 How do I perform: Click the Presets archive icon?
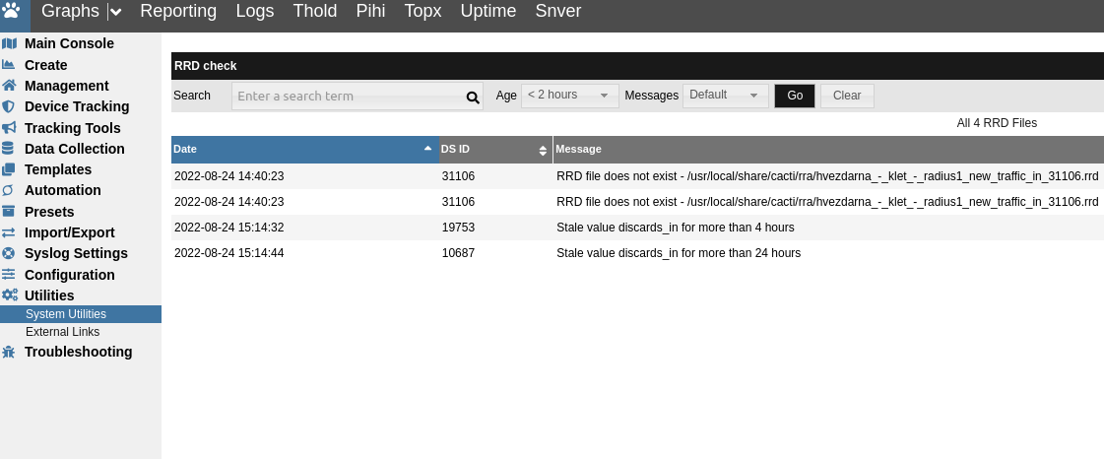click(9, 211)
